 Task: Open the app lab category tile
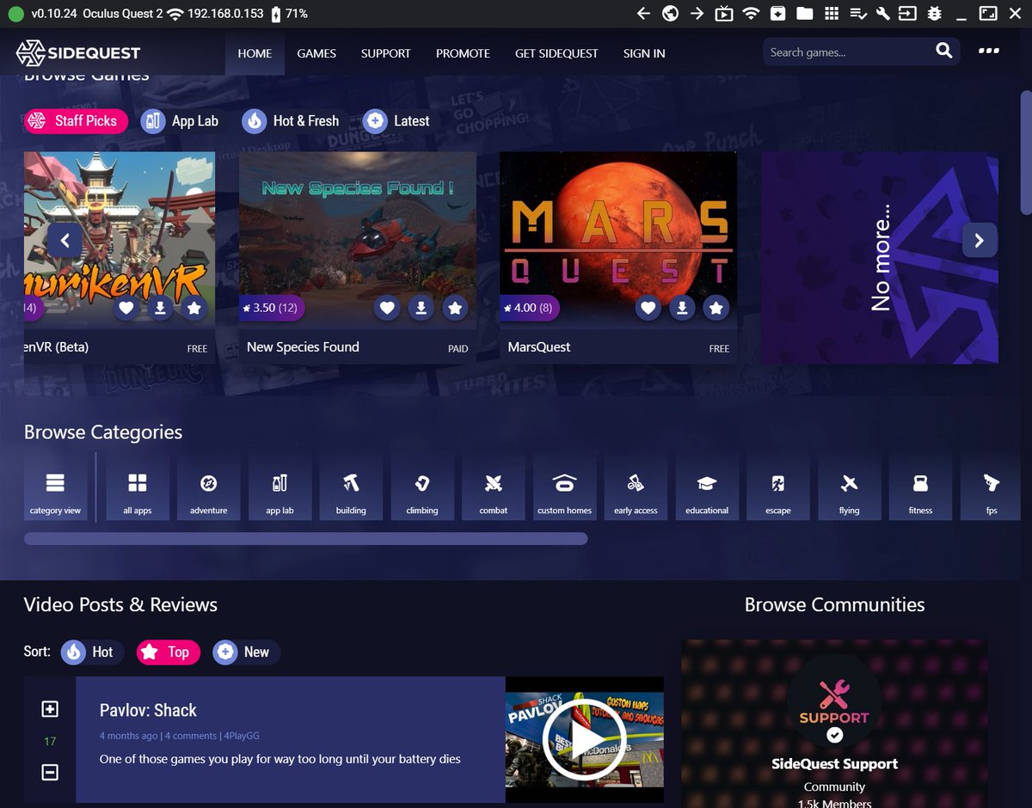tap(279, 487)
